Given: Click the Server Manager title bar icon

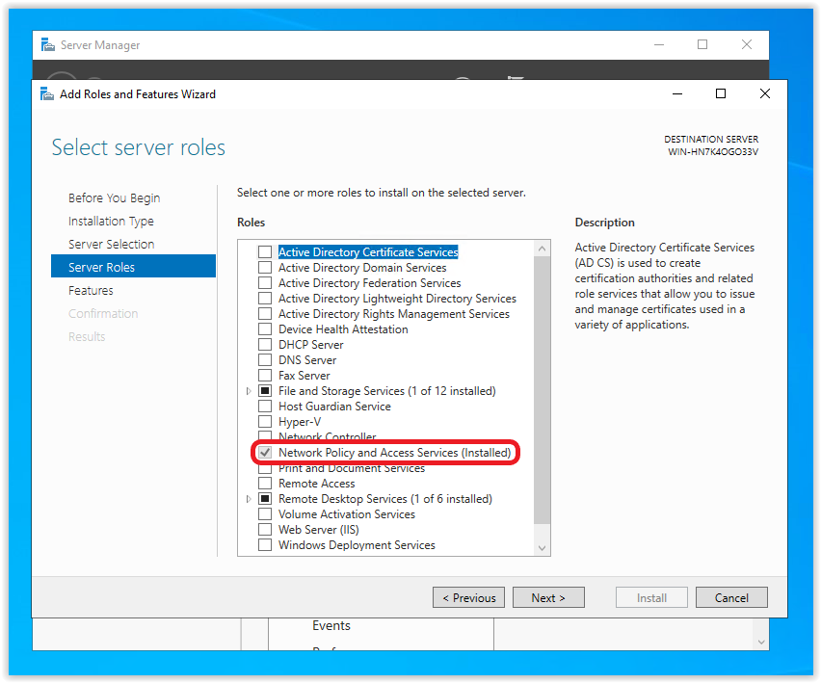Looking at the screenshot, I should tap(47, 45).
